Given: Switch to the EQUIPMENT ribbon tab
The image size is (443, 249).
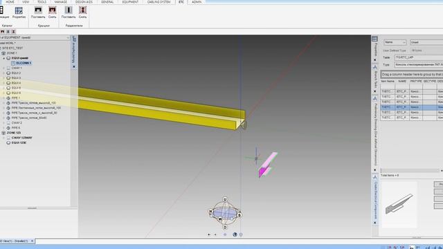Looking at the screenshot, I should point(130,2).
